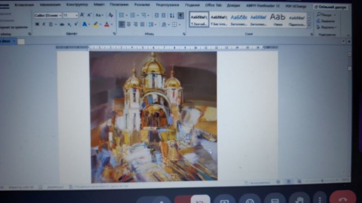Viewport: 362px width, 203px height.
Task: Open the Конструктор ribbon tab
Action: pos(77,5)
